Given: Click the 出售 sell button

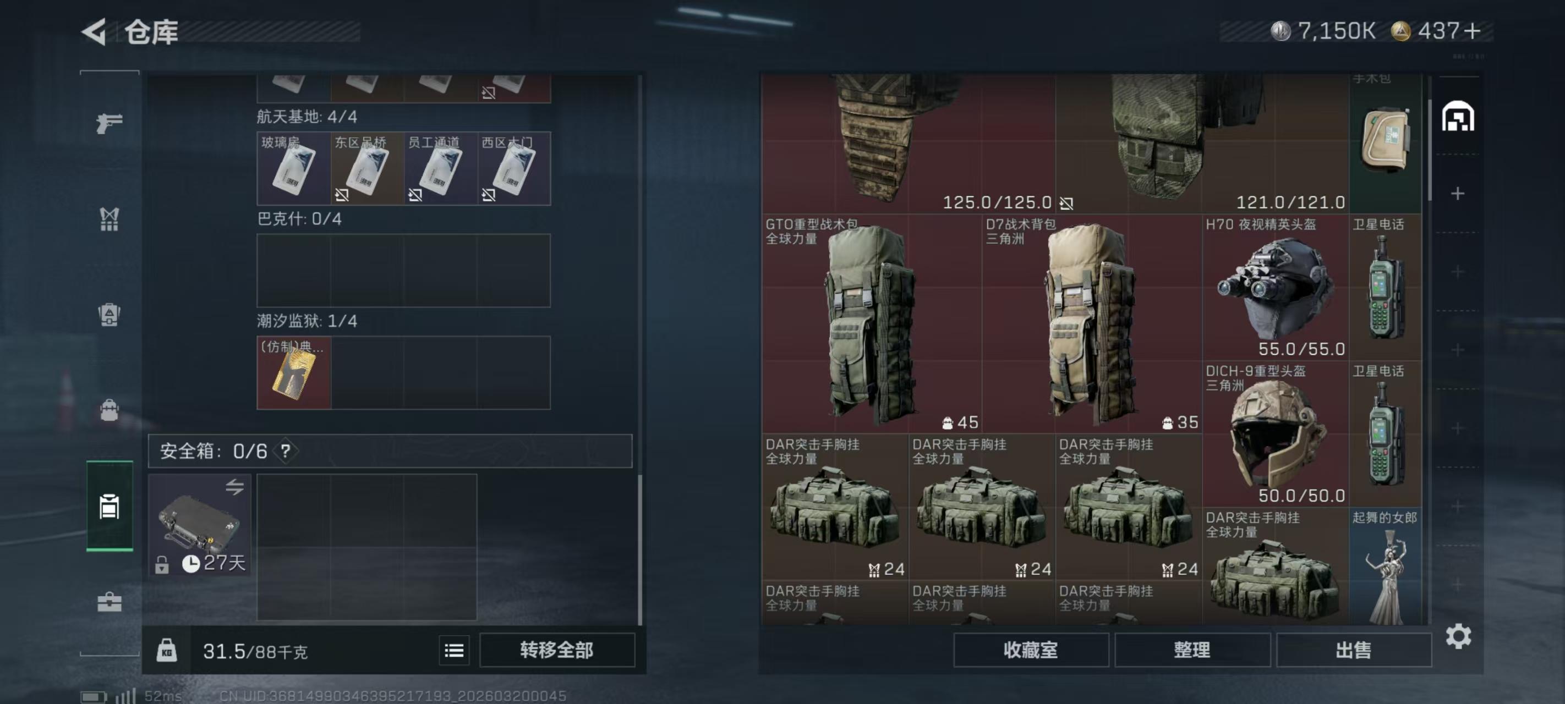Looking at the screenshot, I should coord(1354,650).
